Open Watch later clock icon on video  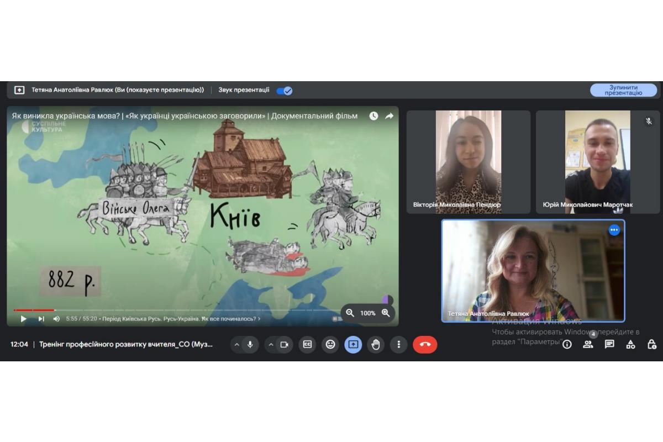click(x=373, y=116)
